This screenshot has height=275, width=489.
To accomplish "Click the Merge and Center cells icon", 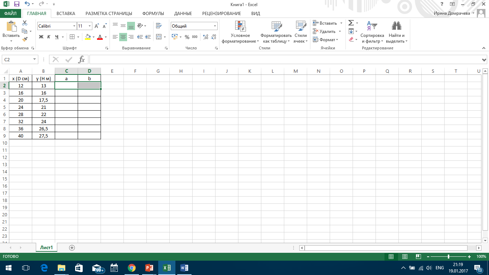I will point(158,37).
